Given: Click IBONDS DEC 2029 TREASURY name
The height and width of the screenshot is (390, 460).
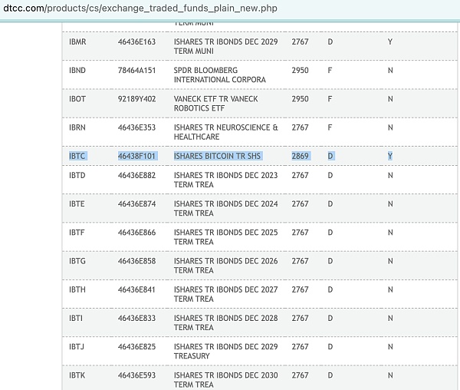Looking at the screenshot, I should coord(225,351).
